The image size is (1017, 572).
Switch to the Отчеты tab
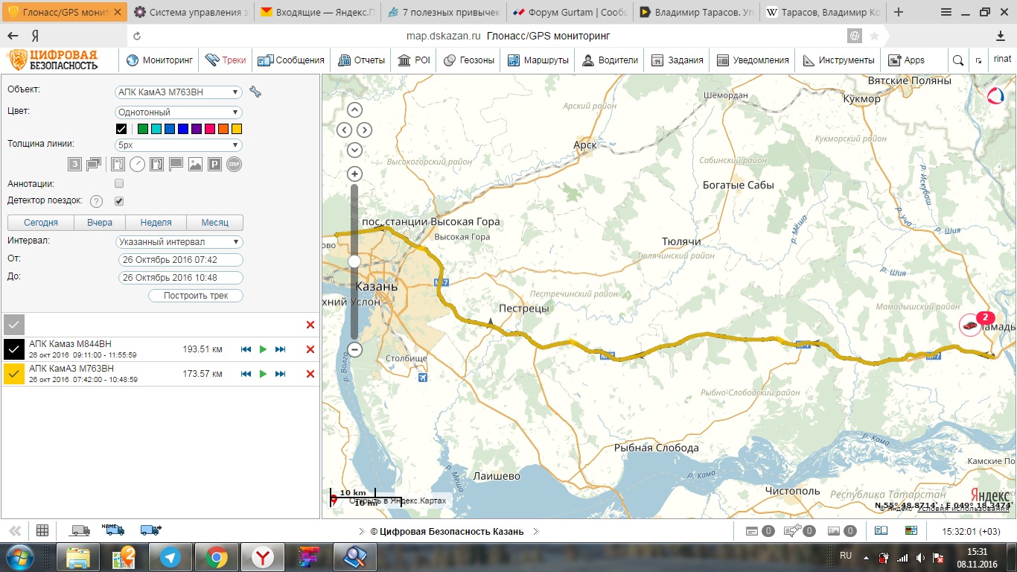361,60
